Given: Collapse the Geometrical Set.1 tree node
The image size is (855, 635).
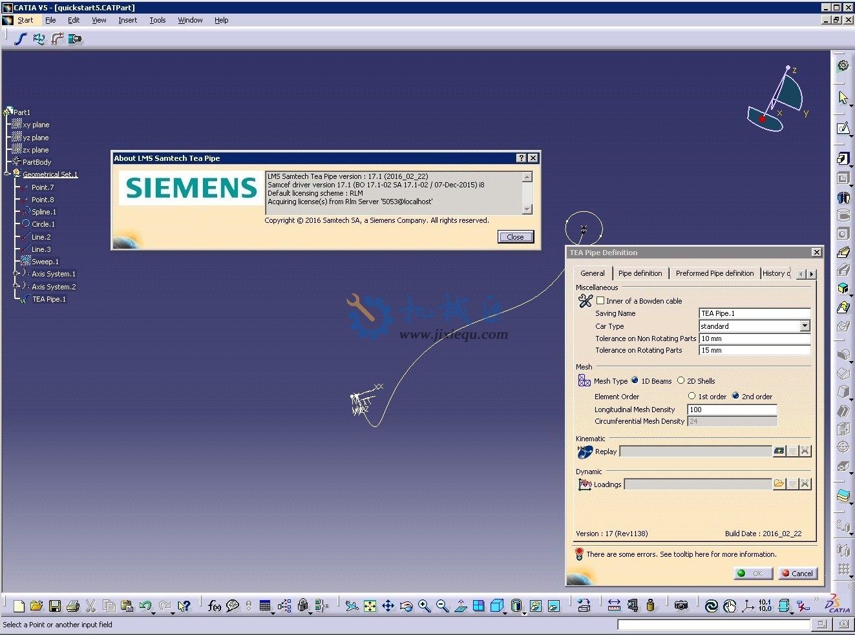Looking at the screenshot, I should tap(8, 174).
